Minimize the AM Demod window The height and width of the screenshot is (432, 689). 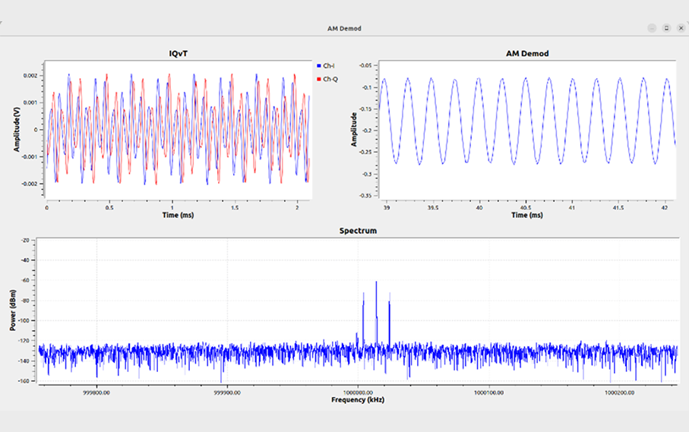pyautogui.click(x=652, y=28)
